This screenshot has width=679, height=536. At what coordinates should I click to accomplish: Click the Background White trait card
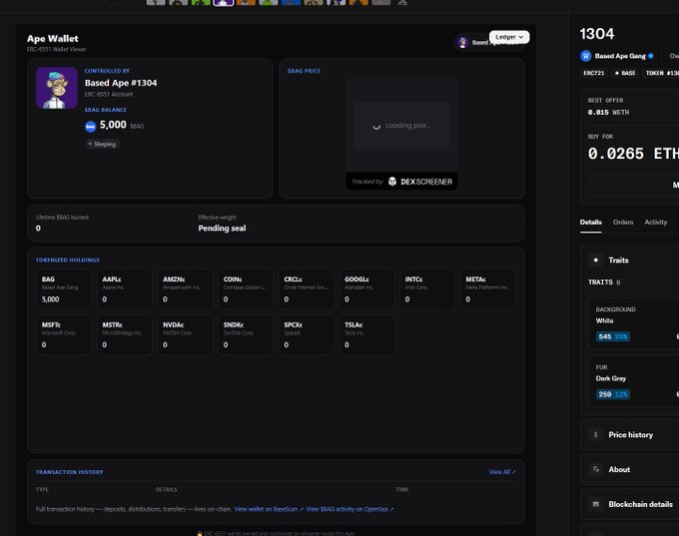tap(634, 323)
